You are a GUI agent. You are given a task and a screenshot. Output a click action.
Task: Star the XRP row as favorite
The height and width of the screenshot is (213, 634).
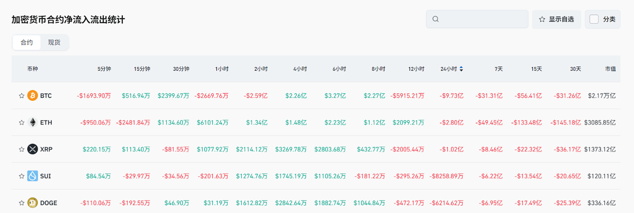(x=21, y=149)
